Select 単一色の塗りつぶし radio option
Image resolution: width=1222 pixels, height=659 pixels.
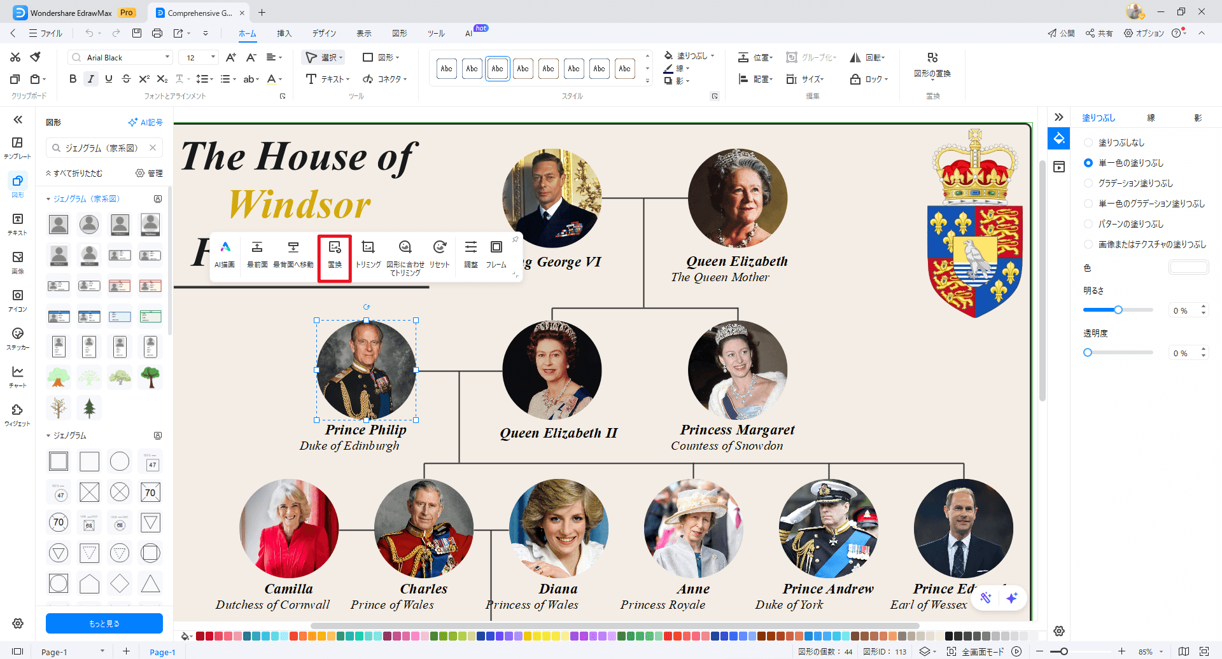1088,163
